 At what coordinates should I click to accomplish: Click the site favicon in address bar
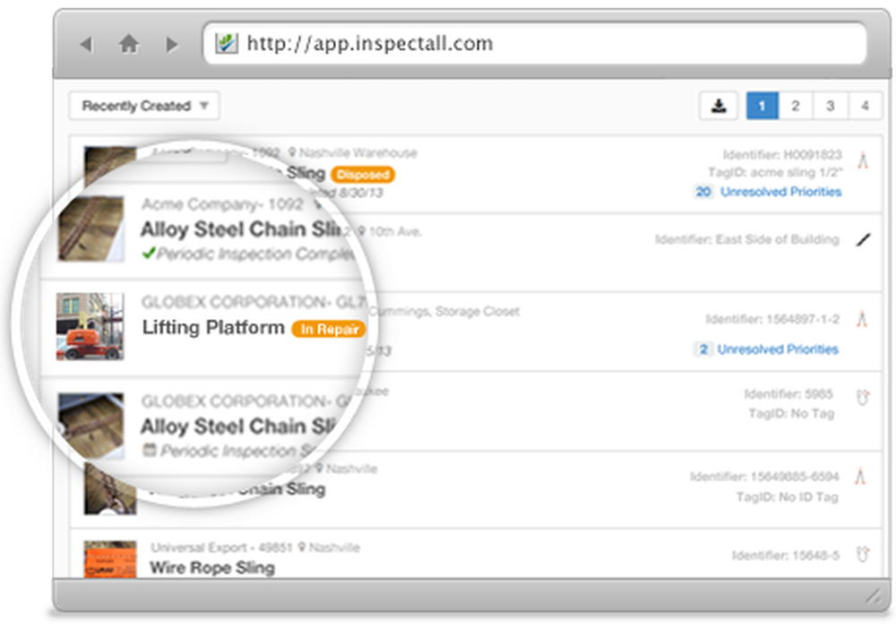(227, 43)
